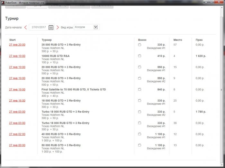The image size is (225, 168).
Task: Click the 1 620 р. prize value
Action: 201,56
